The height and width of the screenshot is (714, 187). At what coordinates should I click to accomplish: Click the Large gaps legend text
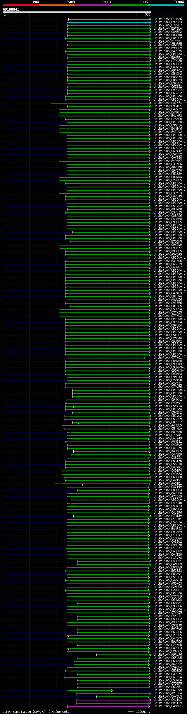pos(36,712)
